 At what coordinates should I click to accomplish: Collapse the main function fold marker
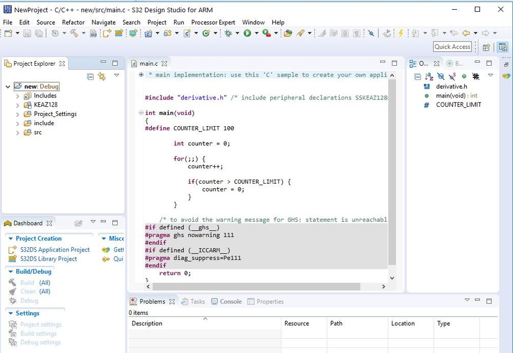pos(141,113)
